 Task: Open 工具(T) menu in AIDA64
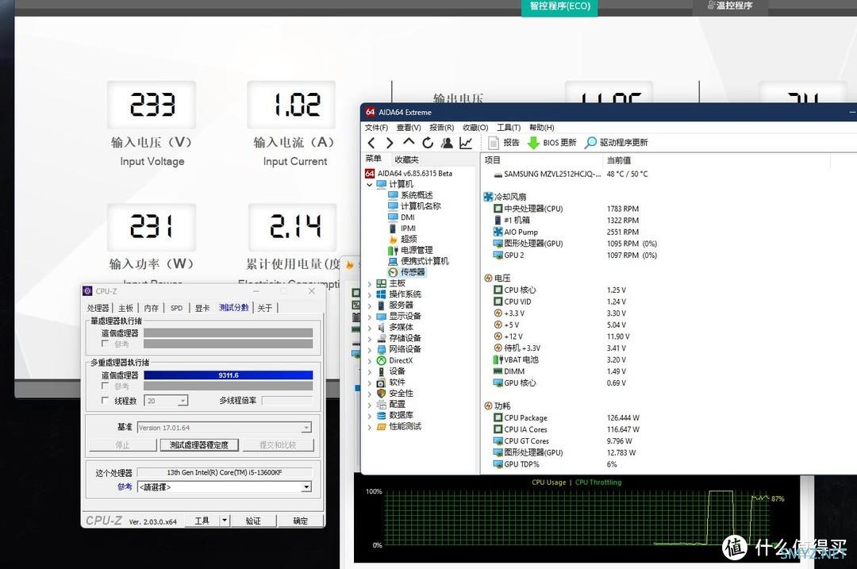509,127
